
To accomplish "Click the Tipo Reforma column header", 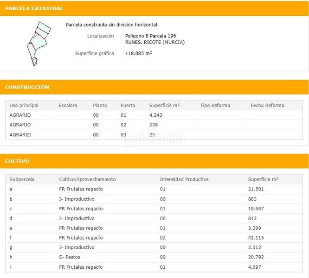I will (x=215, y=105).
